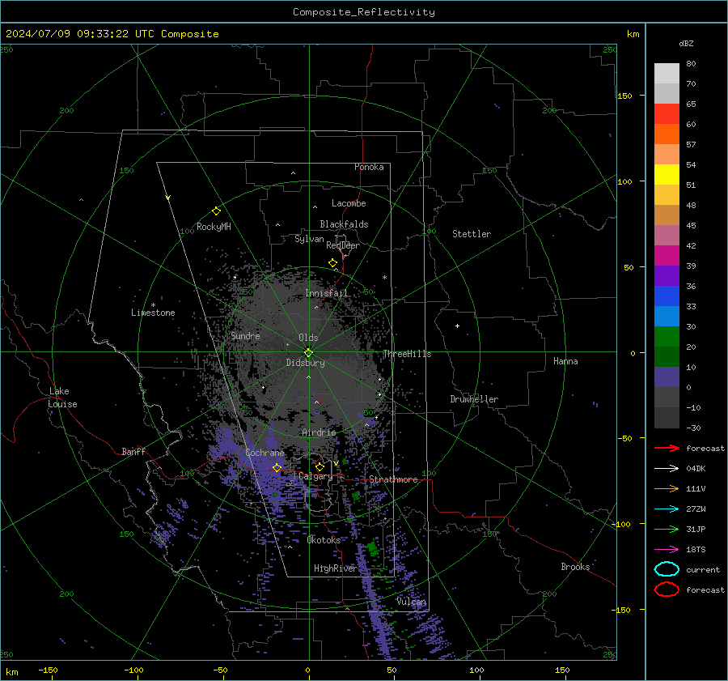Click the orange 111V arrow icon
The height and width of the screenshot is (681, 728).
[x=667, y=488]
